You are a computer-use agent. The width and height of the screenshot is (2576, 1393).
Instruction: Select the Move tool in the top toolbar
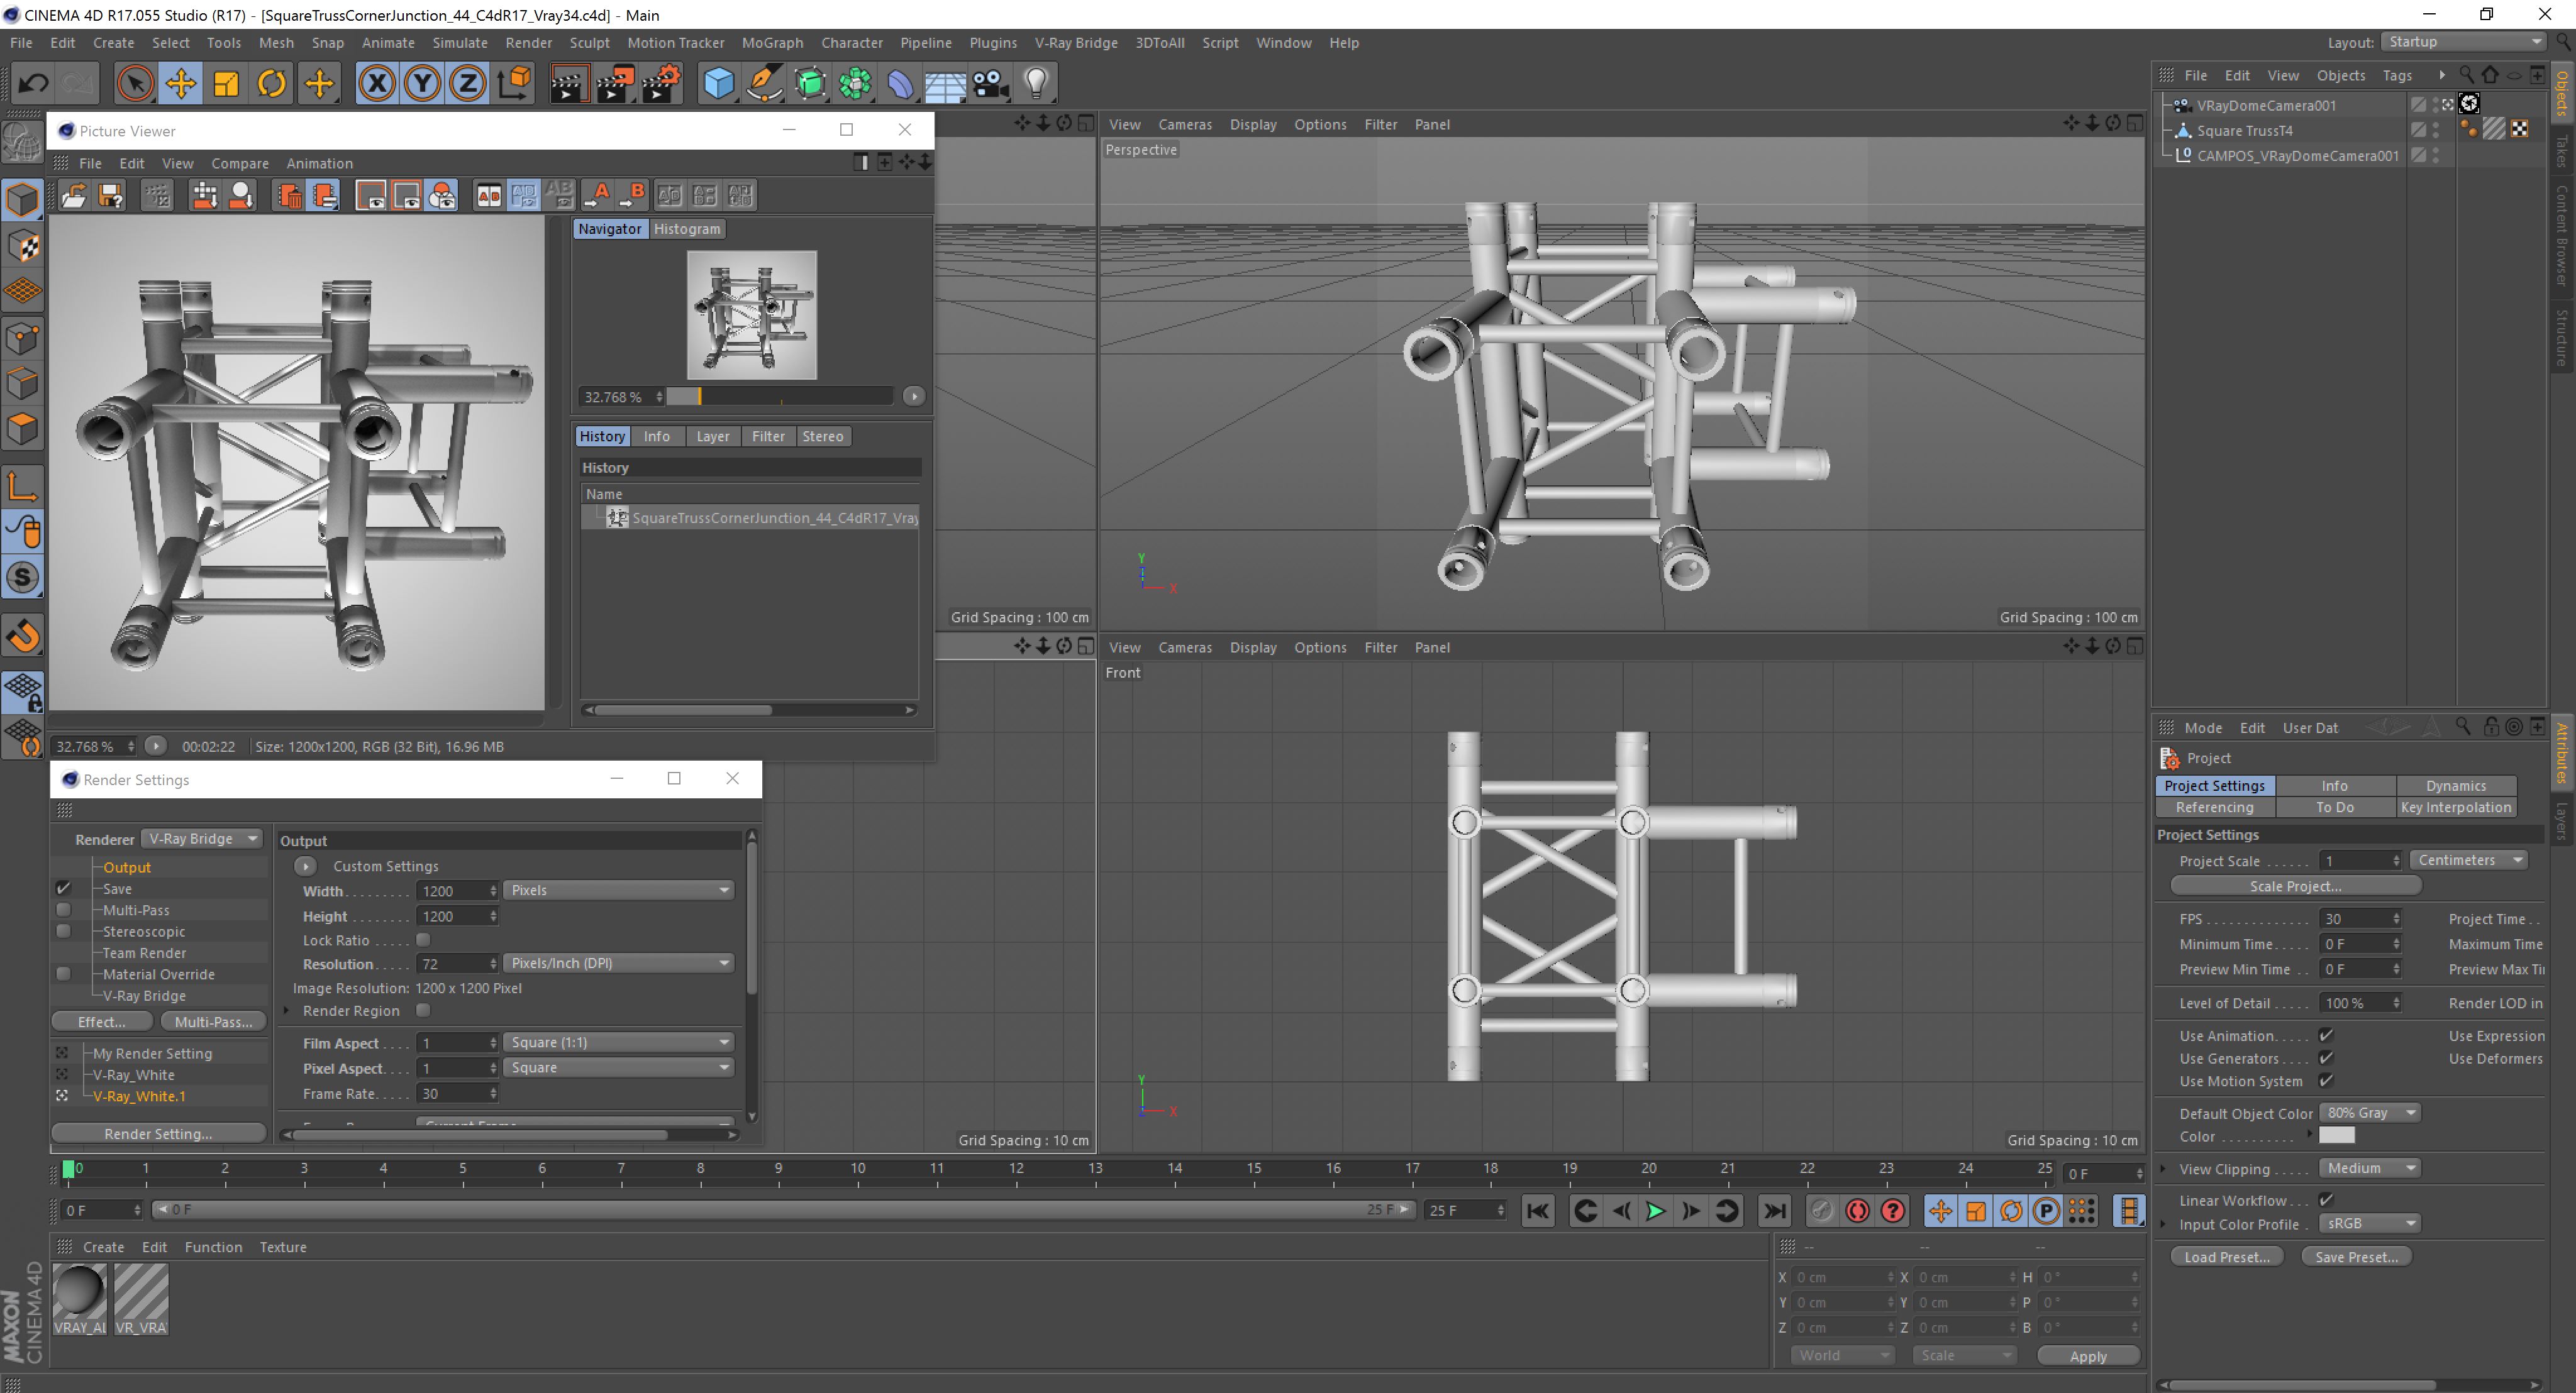(181, 83)
